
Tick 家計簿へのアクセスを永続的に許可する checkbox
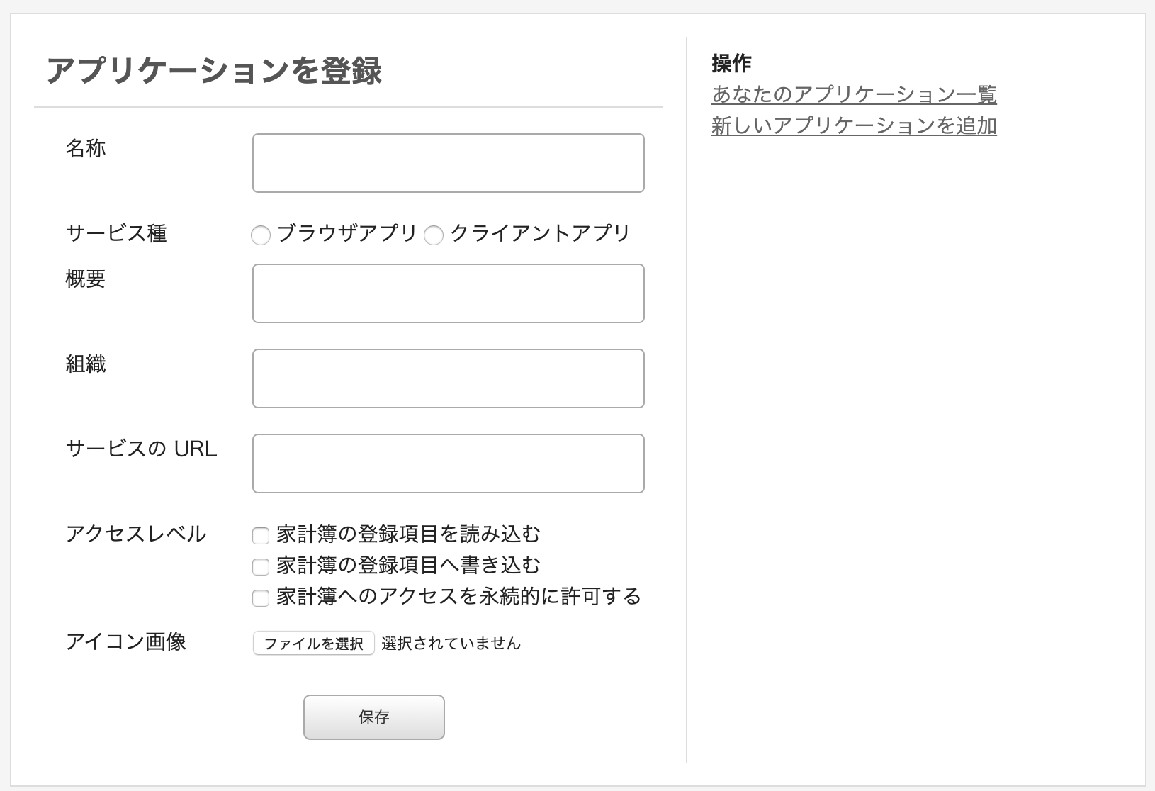[261, 598]
